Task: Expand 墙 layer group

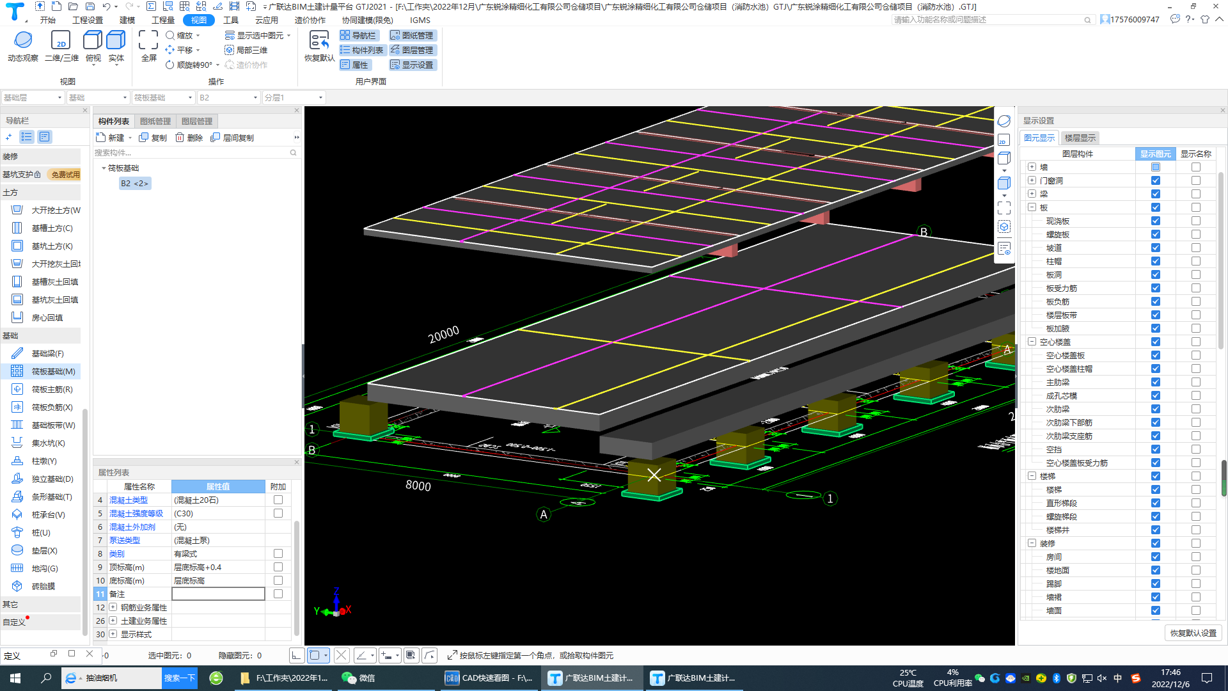Action: (1032, 167)
